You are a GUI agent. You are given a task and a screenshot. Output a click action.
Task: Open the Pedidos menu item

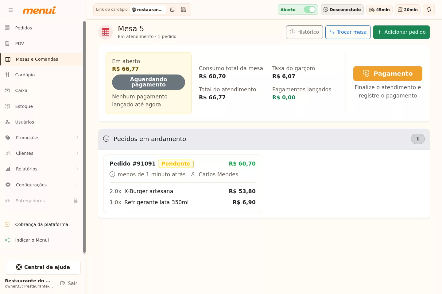pyautogui.click(x=42, y=28)
